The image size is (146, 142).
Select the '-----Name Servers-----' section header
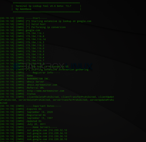pos(41,127)
